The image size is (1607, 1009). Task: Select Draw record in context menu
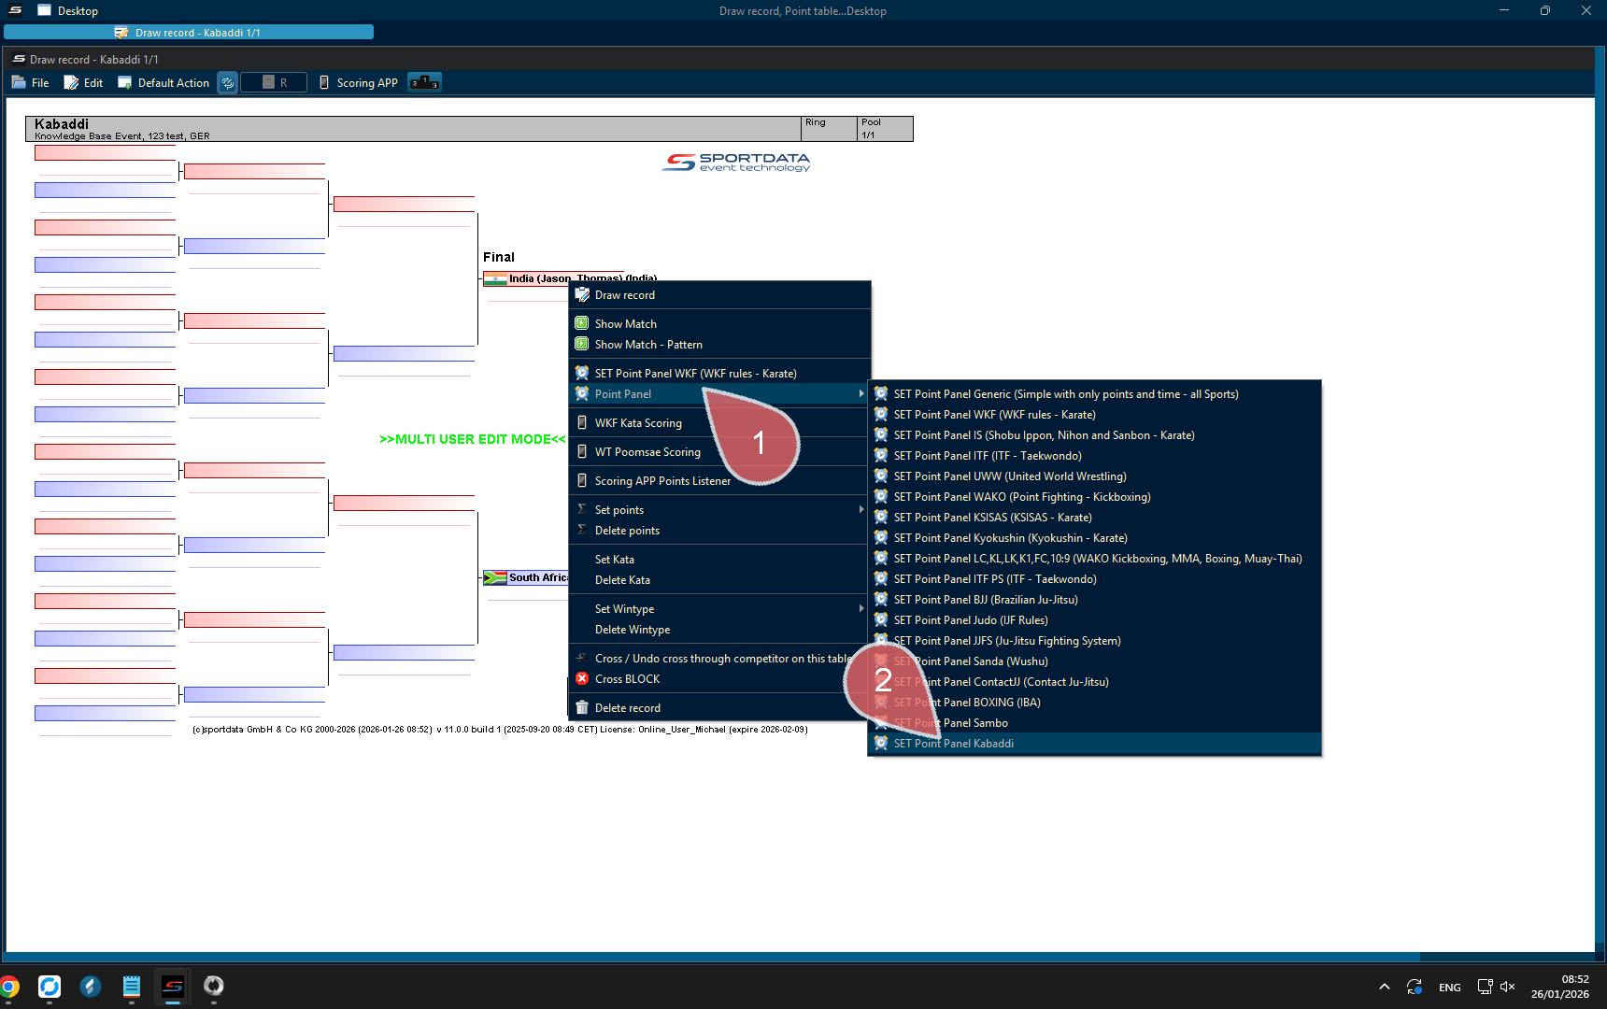click(x=624, y=295)
